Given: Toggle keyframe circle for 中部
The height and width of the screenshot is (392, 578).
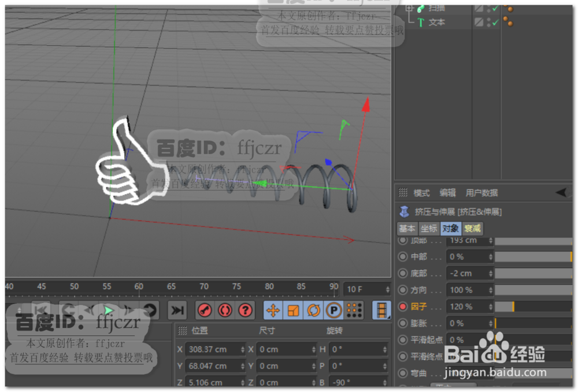Looking at the screenshot, I should (x=403, y=256).
